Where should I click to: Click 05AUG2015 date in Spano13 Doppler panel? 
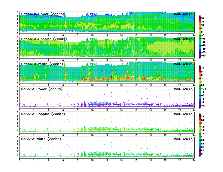pyautogui.click(x=182, y=39)
